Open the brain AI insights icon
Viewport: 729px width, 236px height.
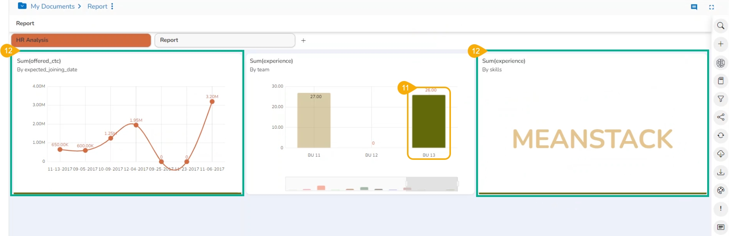[720, 63]
